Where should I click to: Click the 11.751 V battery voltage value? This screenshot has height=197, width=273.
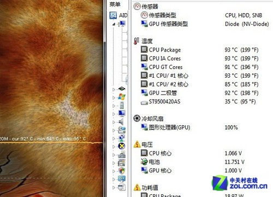tap(234, 162)
